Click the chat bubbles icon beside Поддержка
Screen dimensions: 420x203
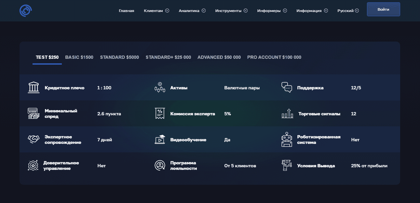pyautogui.click(x=286, y=87)
